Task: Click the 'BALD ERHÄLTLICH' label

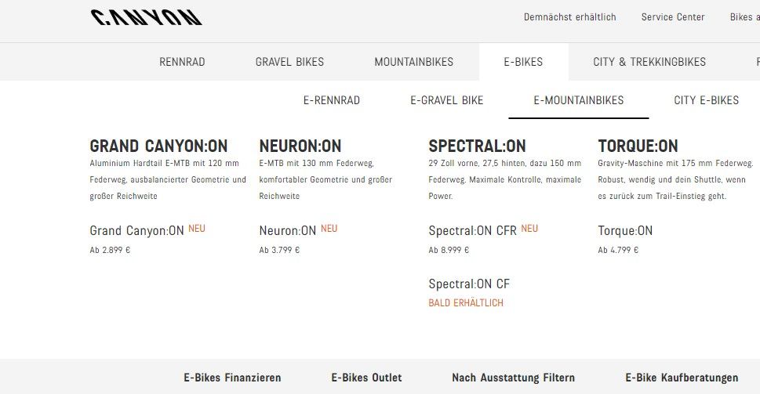Action: coord(466,303)
